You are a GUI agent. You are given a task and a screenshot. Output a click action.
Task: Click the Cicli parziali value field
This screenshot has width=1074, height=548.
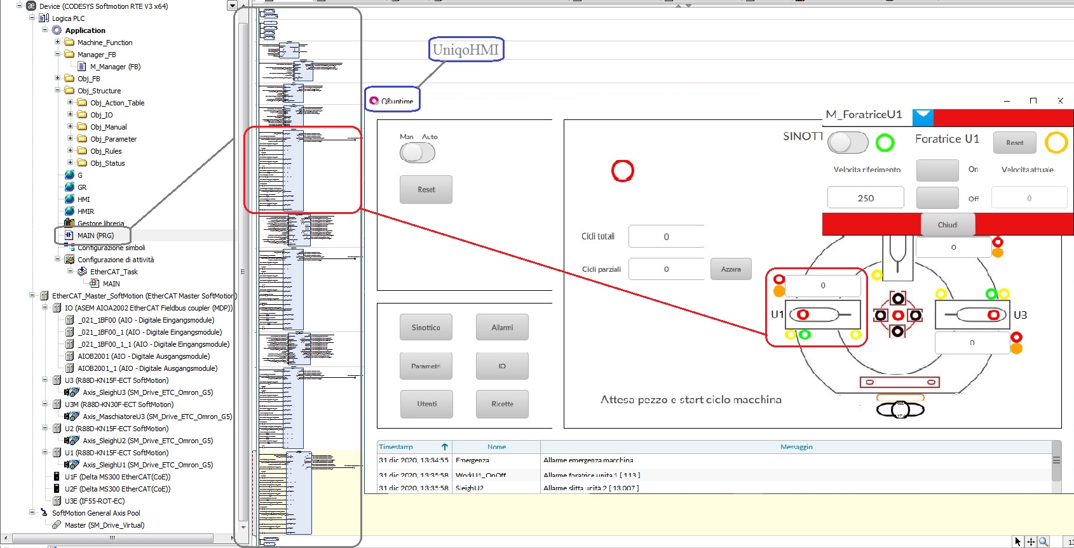pos(666,269)
